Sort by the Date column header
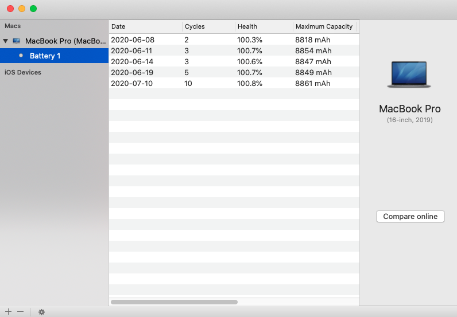The image size is (457, 317). (x=146, y=26)
